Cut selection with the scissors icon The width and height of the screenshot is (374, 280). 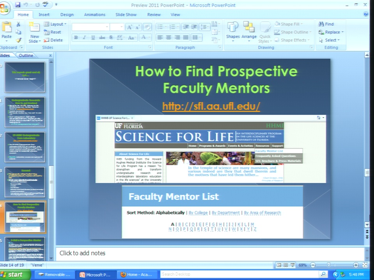click(18, 24)
